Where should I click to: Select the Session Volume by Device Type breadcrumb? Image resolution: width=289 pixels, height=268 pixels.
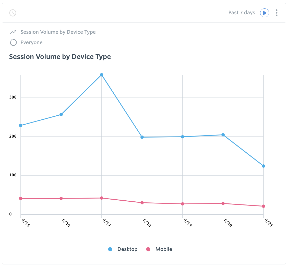58,32
